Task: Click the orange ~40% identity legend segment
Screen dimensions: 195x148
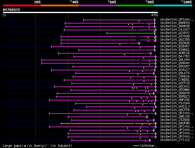Action: 60,5
